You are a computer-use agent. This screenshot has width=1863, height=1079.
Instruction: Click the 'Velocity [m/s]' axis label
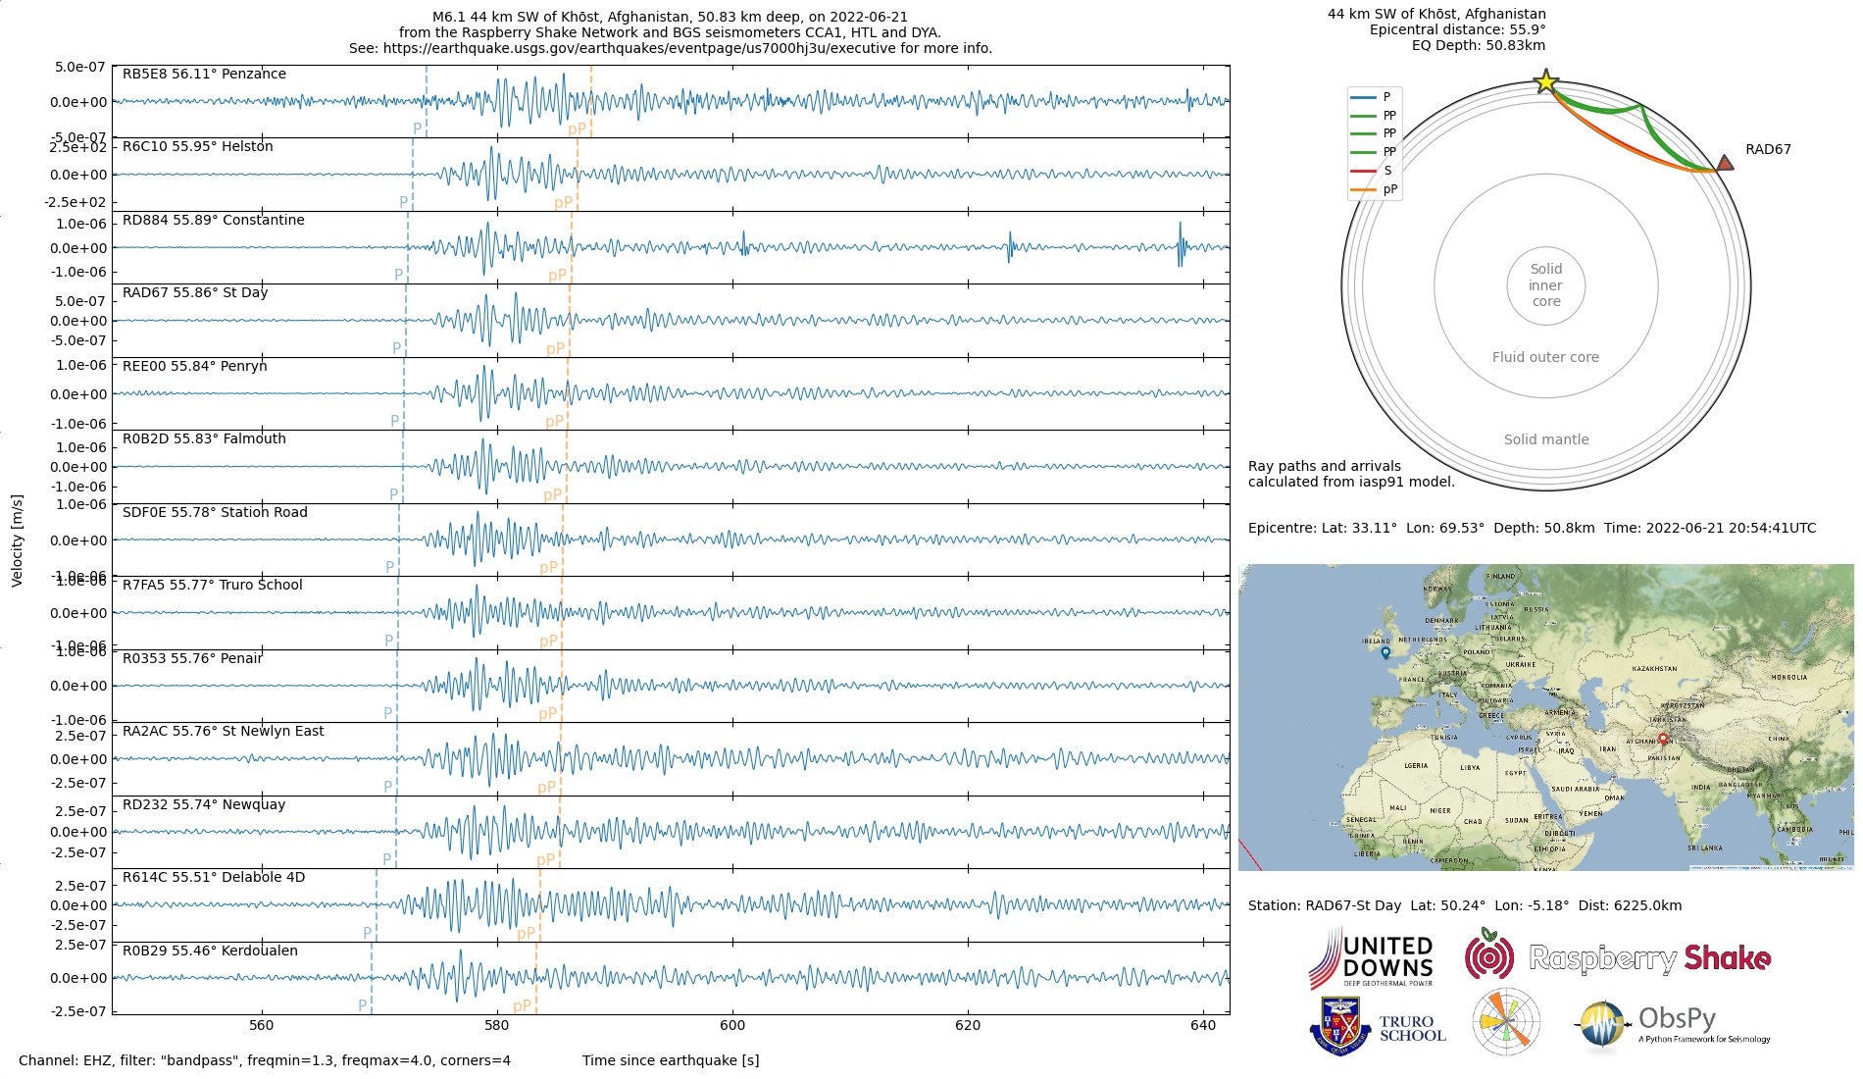[17, 540]
